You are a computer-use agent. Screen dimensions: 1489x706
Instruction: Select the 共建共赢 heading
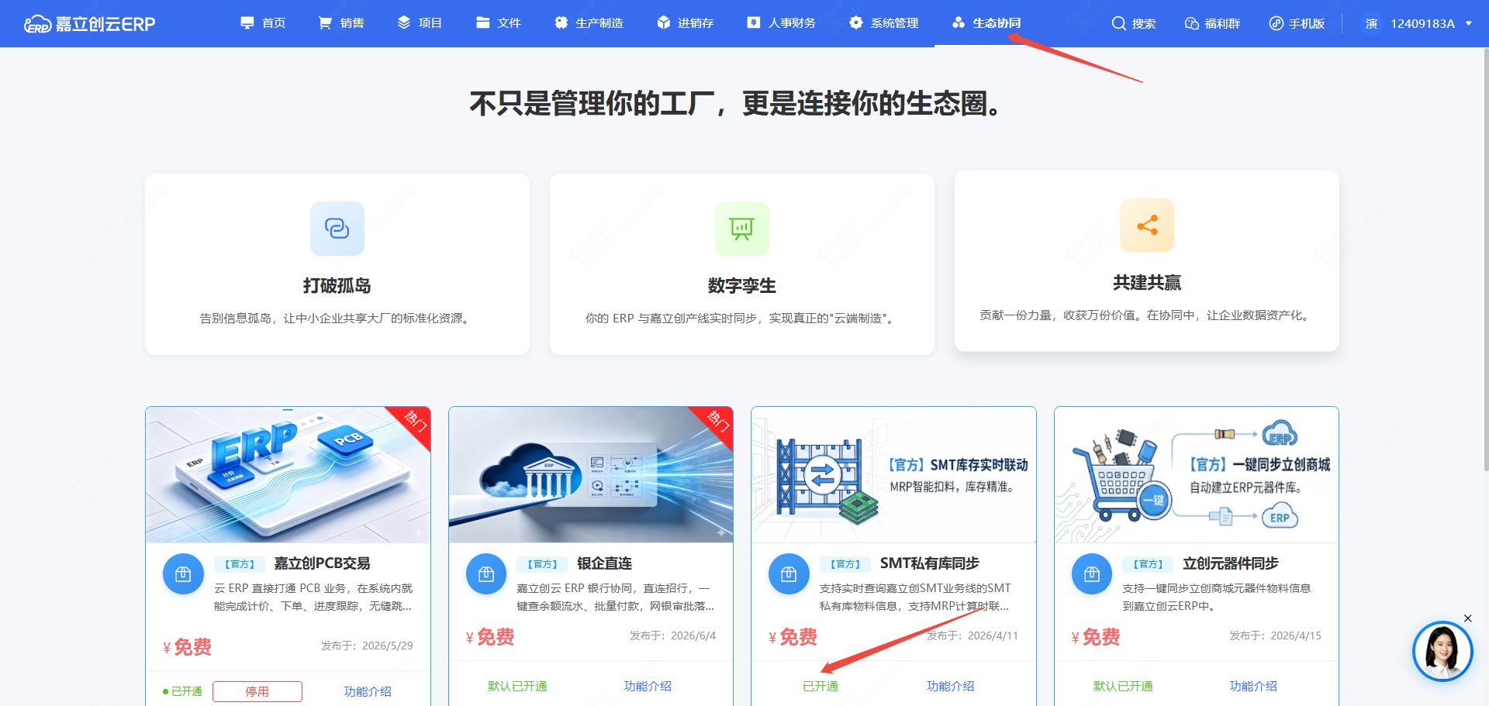tap(1147, 283)
